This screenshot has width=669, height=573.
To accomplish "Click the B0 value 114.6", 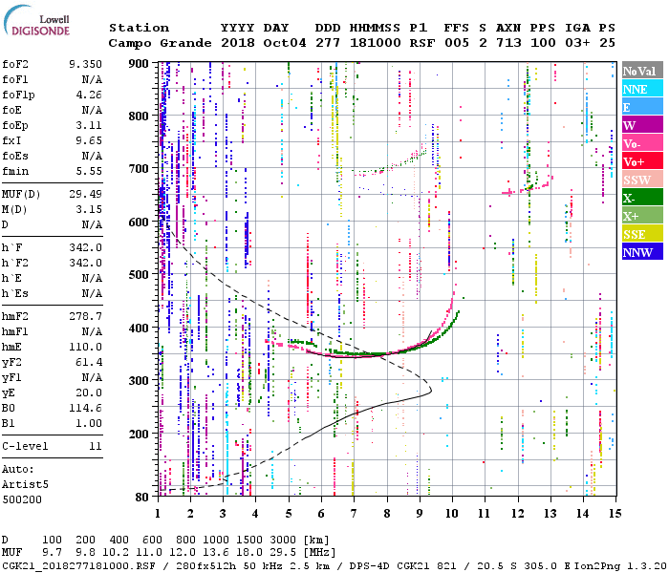I will pos(85,409).
